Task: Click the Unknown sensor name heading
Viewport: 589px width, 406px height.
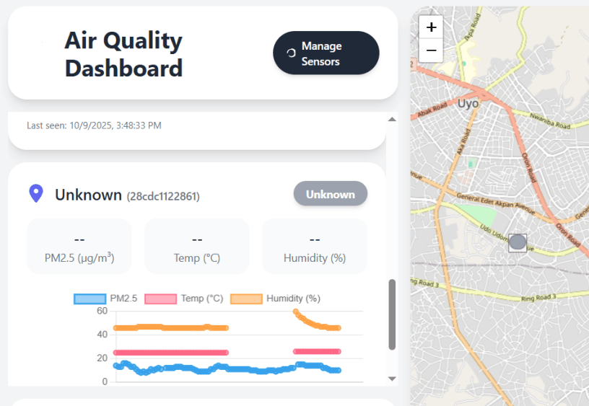Action: pos(88,195)
